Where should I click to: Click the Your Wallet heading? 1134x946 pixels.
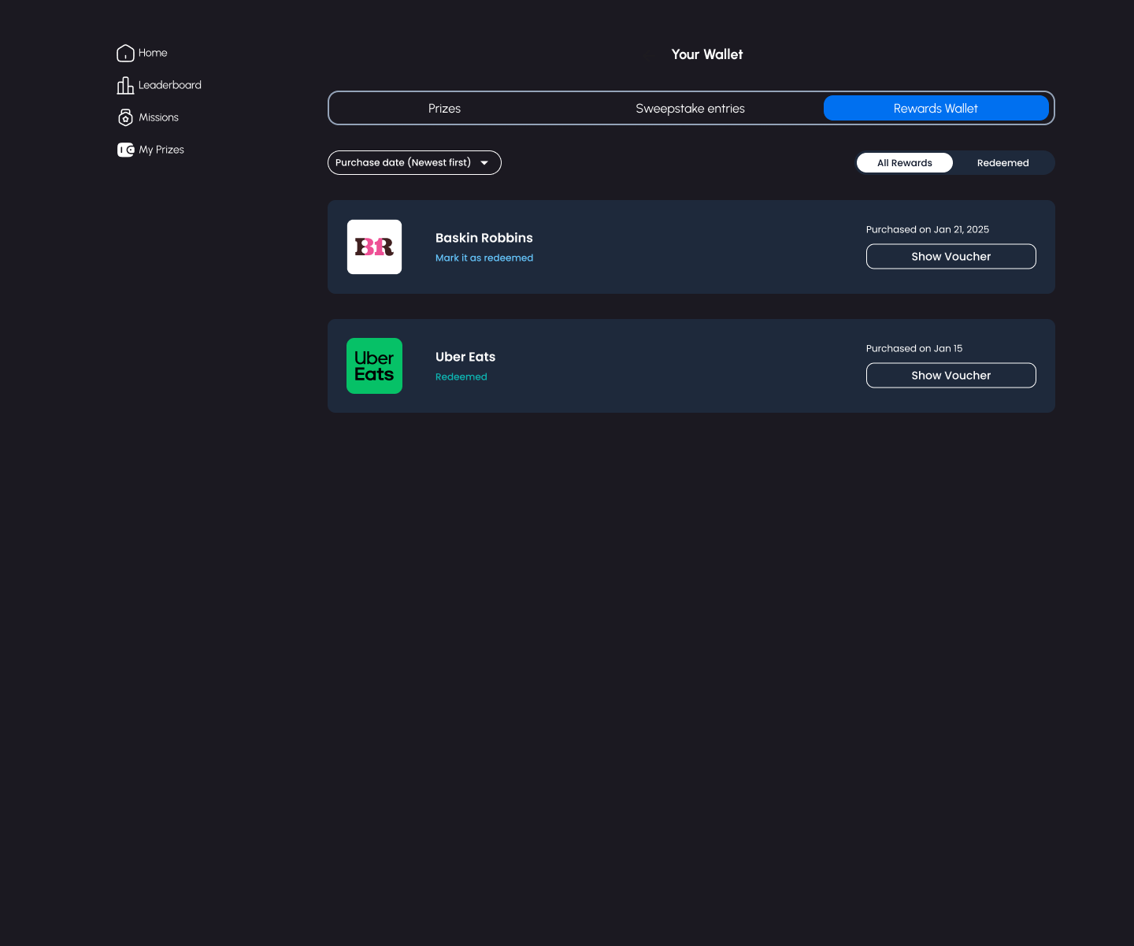click(707, 54)
